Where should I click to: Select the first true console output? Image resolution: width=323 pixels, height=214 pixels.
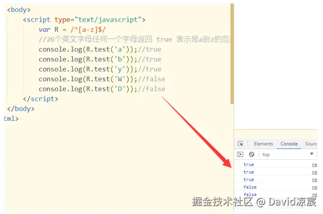[248, 165]
